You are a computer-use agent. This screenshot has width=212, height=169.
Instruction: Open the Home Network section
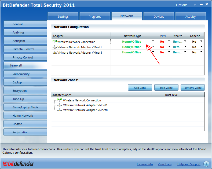pos(25,115)
